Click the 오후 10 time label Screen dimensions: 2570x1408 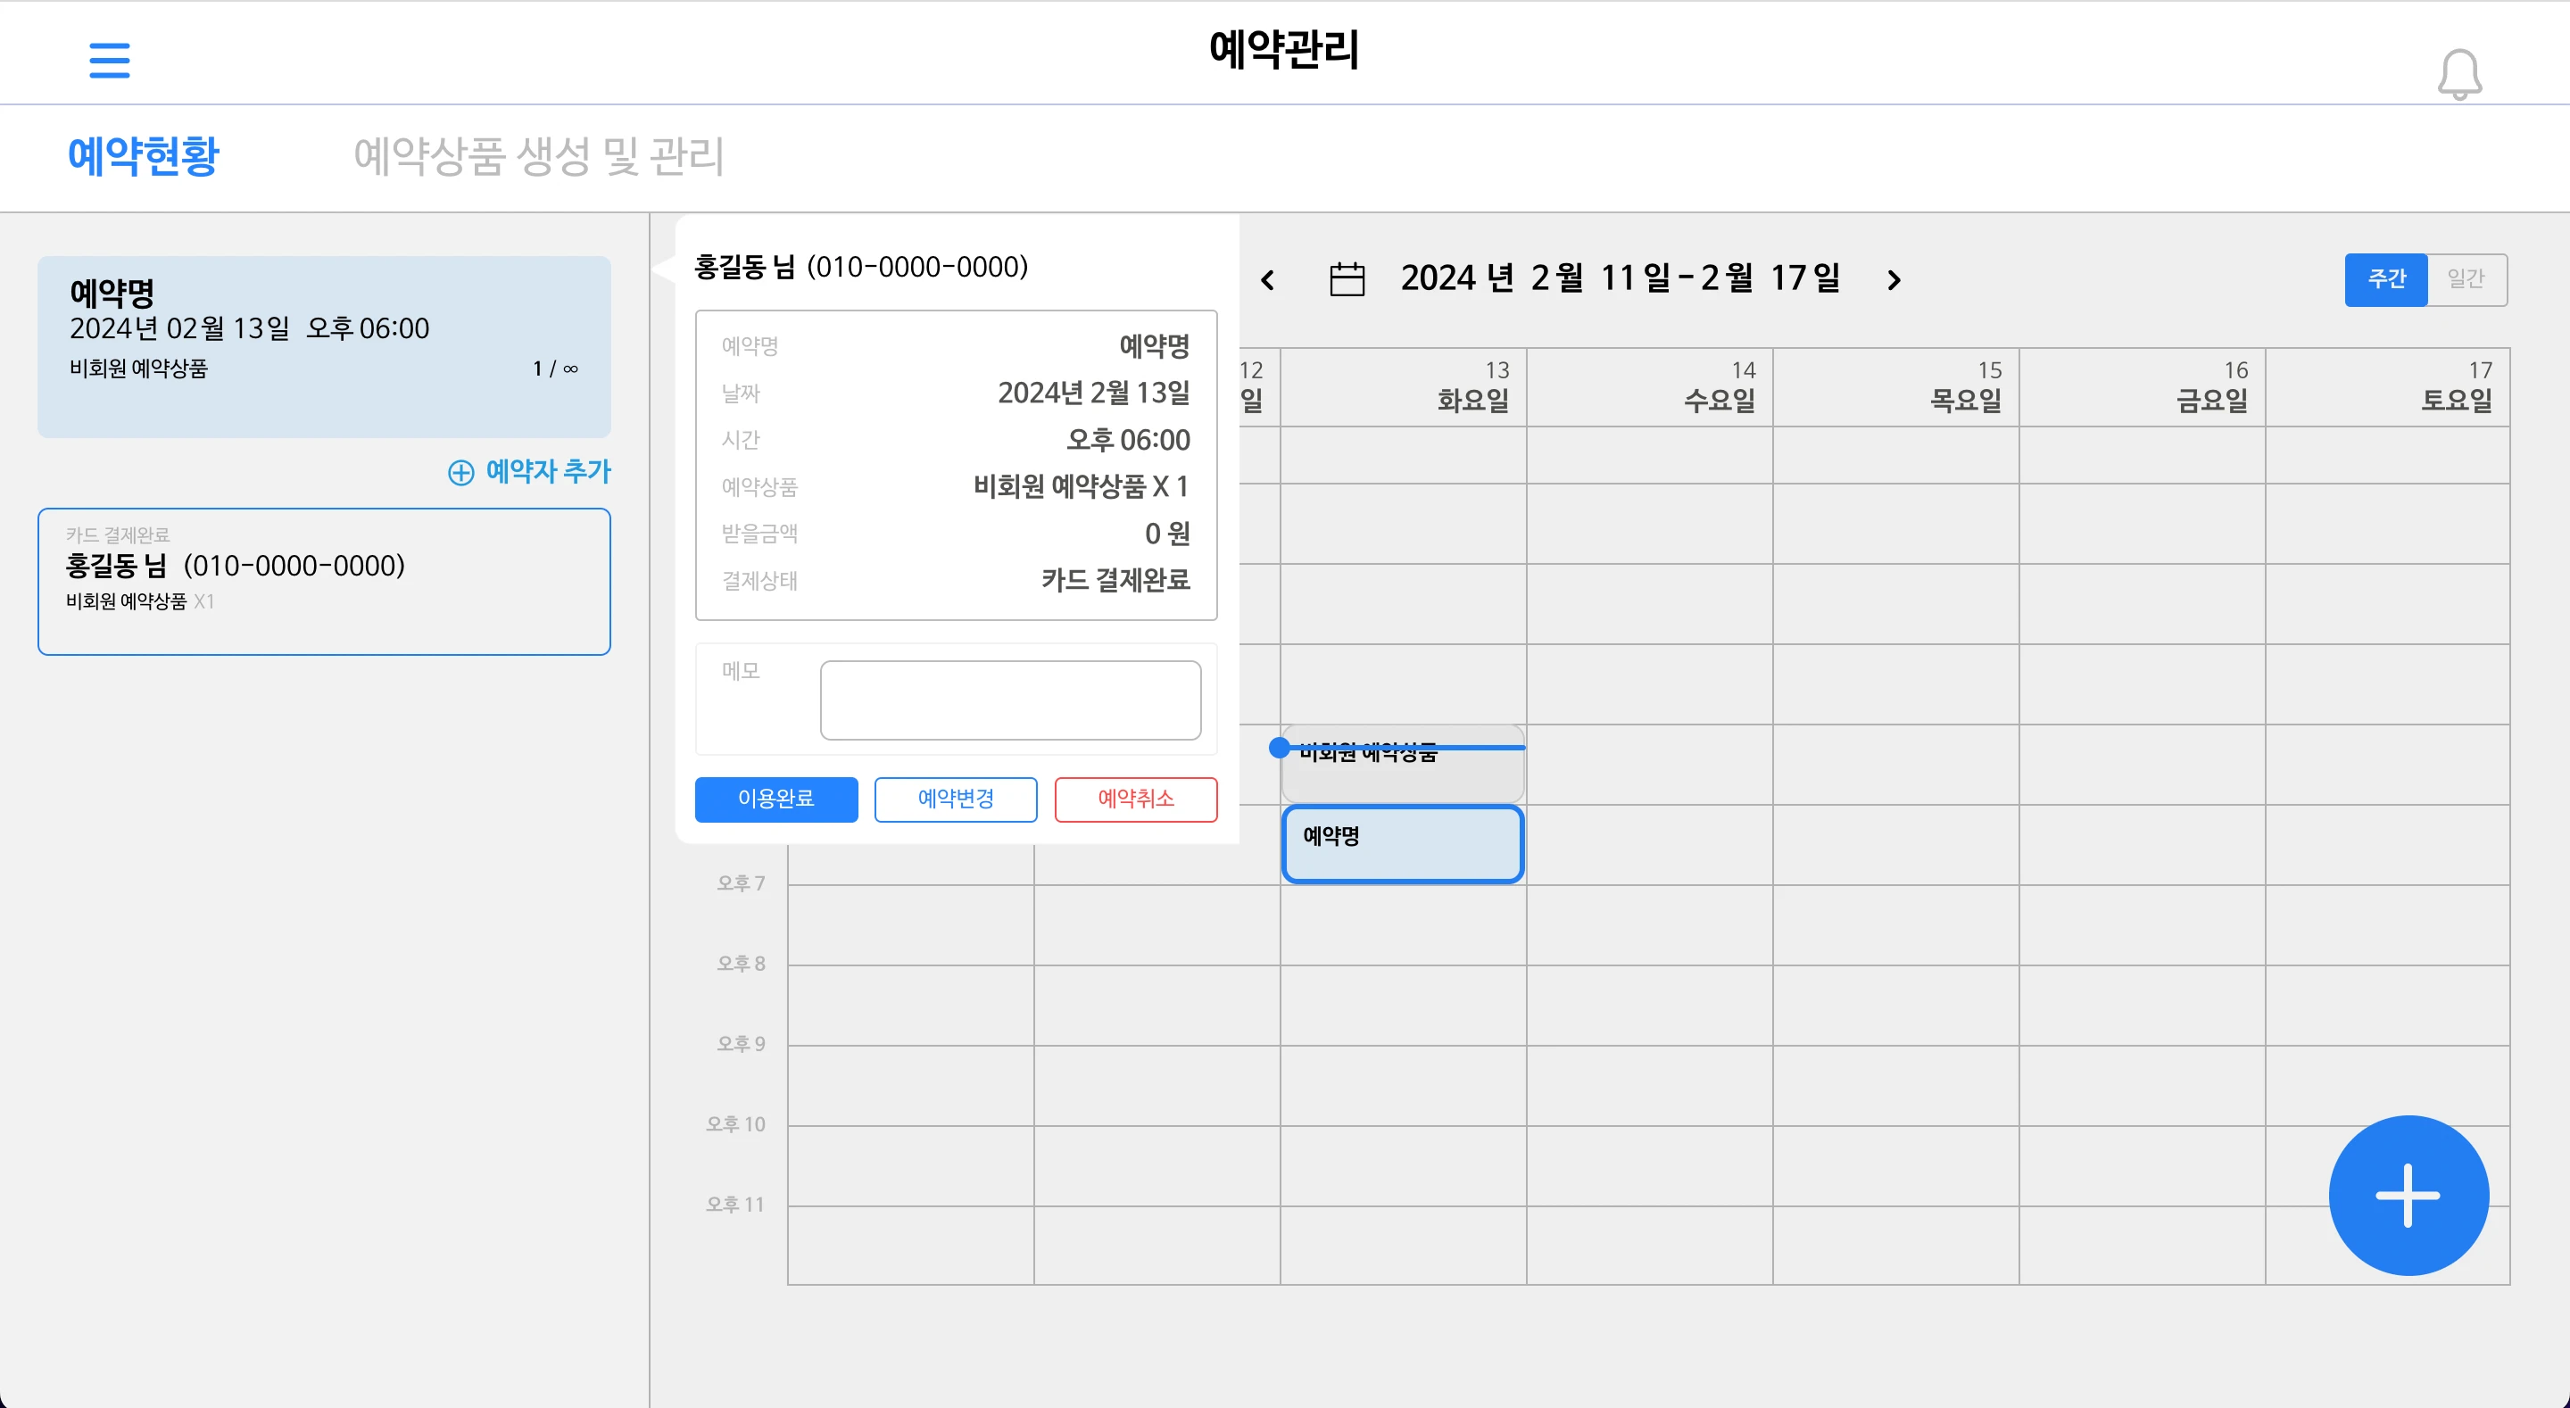click(x=735, y=1124)
